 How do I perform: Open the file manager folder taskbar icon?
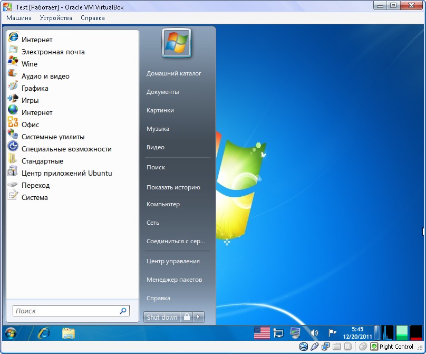(x=68, y=333)
